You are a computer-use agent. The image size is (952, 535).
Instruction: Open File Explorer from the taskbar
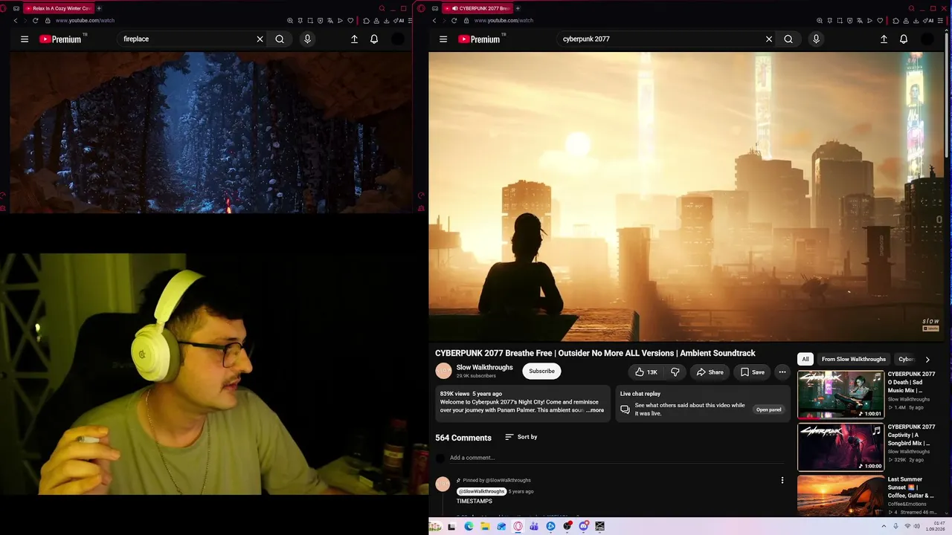(485, 527)
